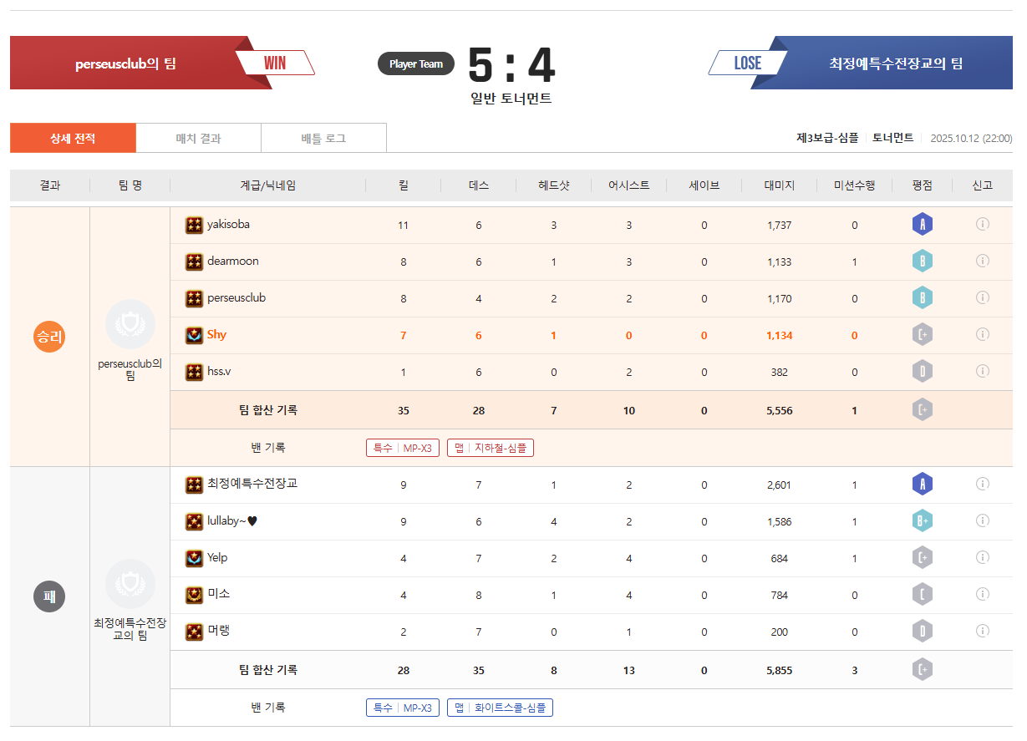This screenshot has width=1027, height=741.
Task: Click the 대미지 column header
Action: coord(779,185)
